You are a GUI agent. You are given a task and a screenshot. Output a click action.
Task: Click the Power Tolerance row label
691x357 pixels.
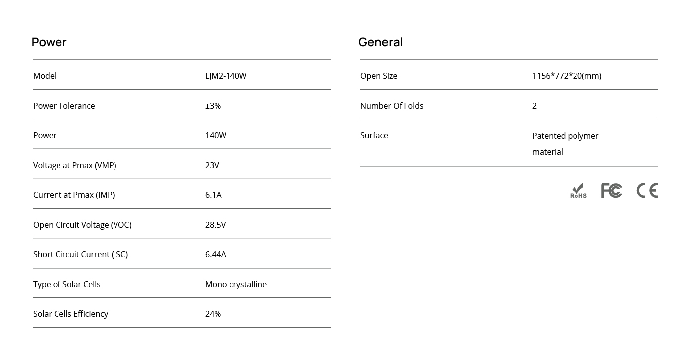(64, 106)
